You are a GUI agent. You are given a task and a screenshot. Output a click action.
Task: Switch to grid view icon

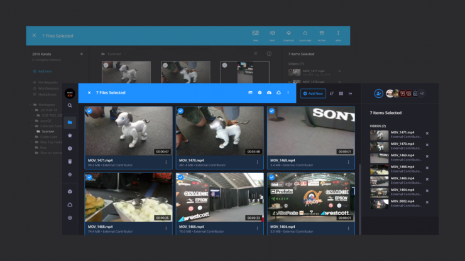(x=341, y=93)
